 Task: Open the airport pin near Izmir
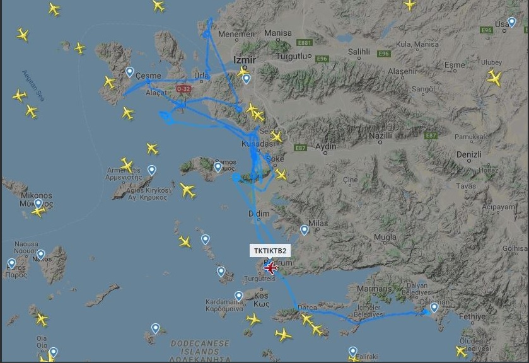point(247,79)
